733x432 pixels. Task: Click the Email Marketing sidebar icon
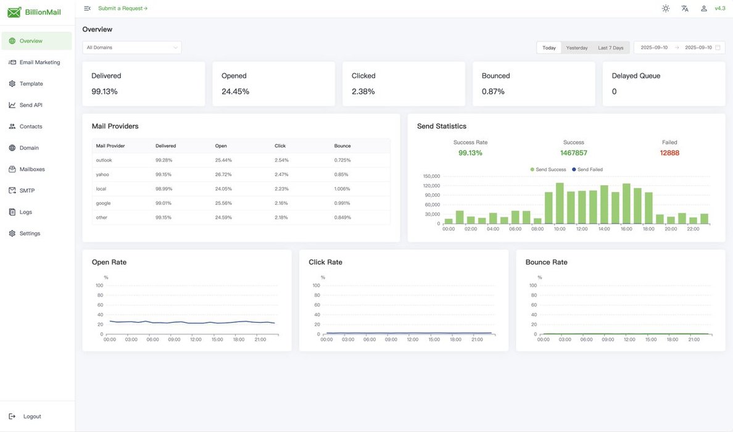[12, 62]
